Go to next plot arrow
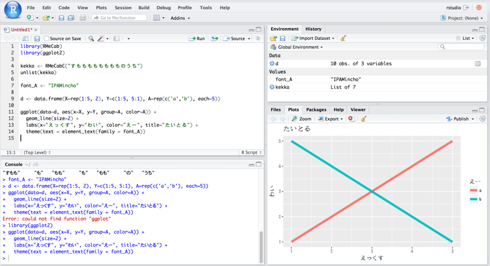Image resolution: width=490 pixels, height=266 pixels. point(282,119)
